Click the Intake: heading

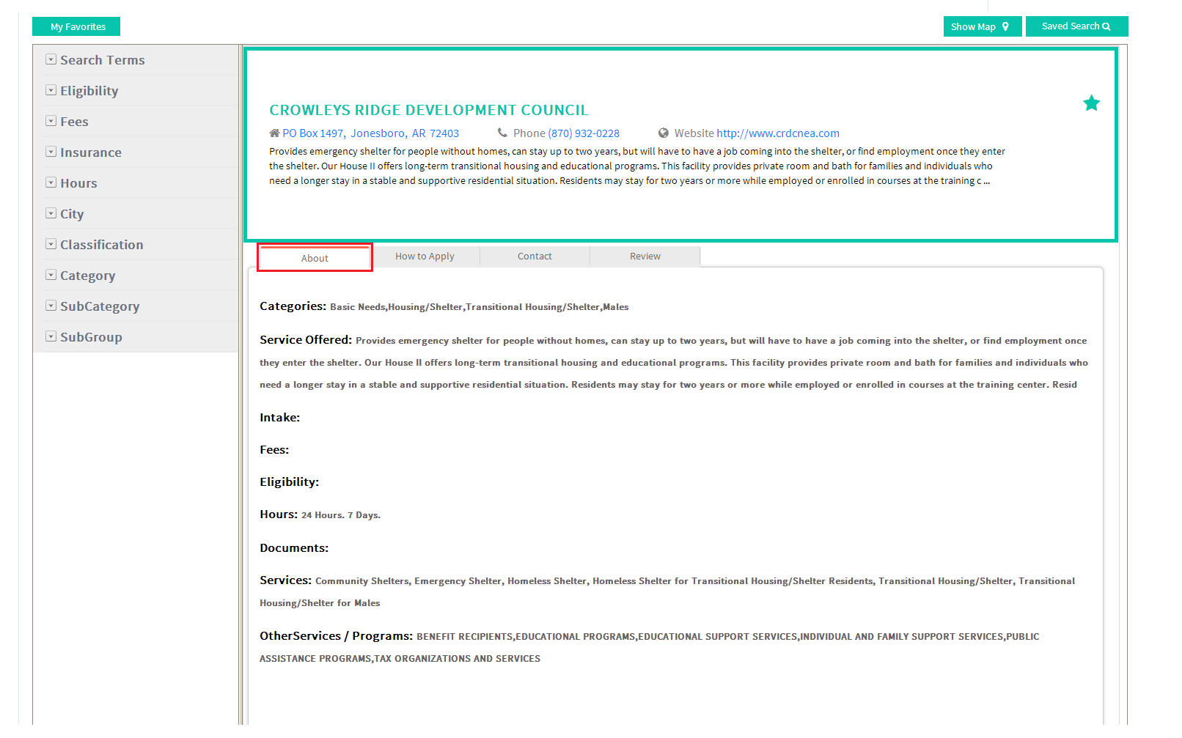279,418
